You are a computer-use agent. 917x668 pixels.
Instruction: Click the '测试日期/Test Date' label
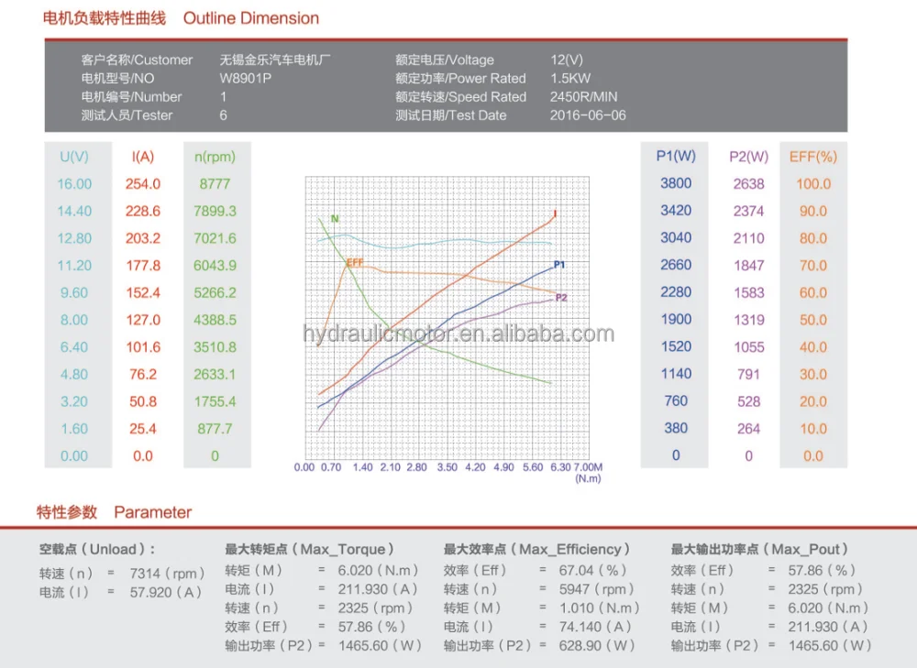pos(451,115)
